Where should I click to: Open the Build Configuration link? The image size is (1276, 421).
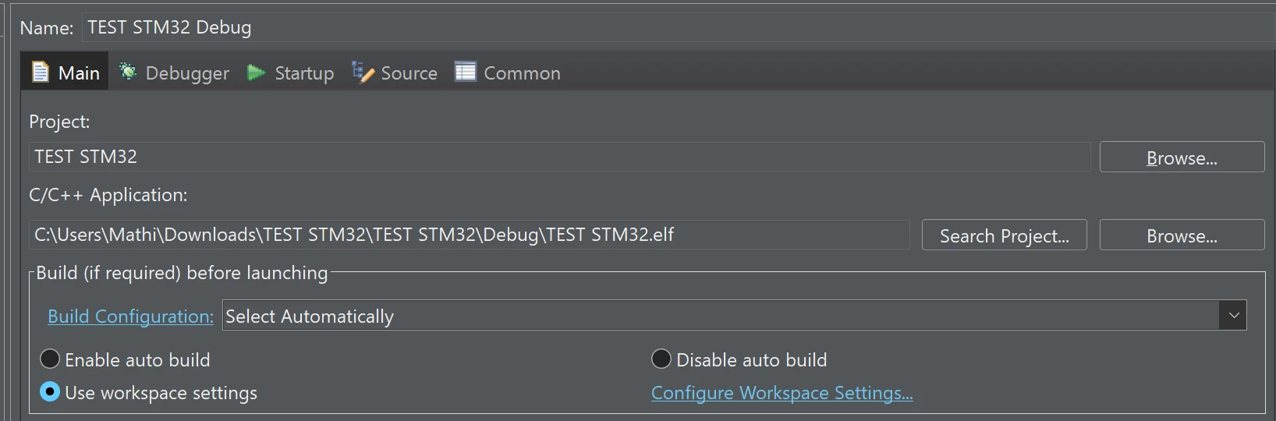(130, 316)
